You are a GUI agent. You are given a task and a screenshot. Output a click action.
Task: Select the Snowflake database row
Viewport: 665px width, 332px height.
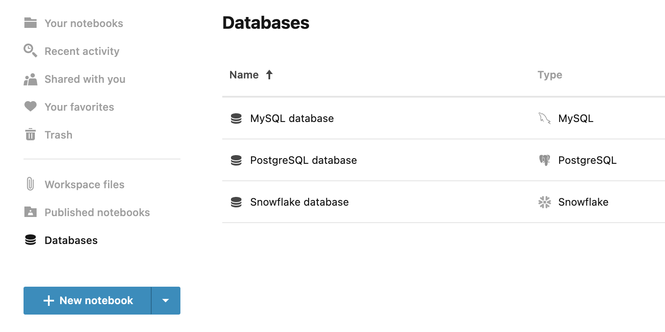click(299, 202)
